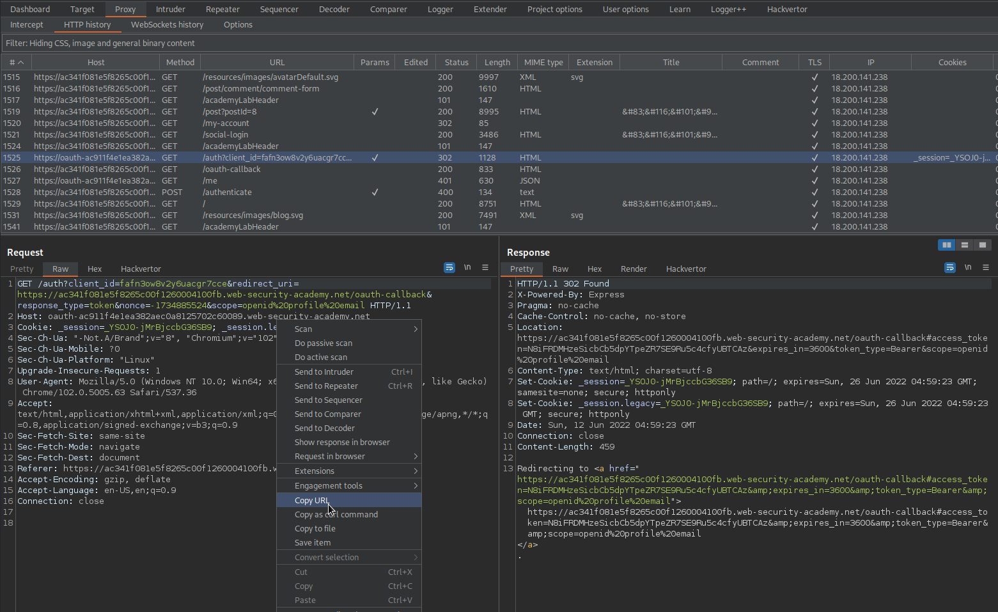998x612 pixels.
Task: Sort by MIME type column header
Action: point(543,62)
